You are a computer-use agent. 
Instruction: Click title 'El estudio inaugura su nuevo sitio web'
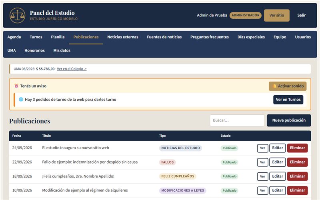coord(76,148)
